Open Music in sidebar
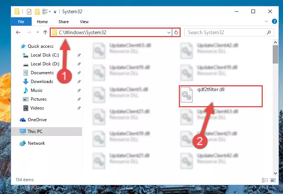Screen dimensions: 283x194 36,90
